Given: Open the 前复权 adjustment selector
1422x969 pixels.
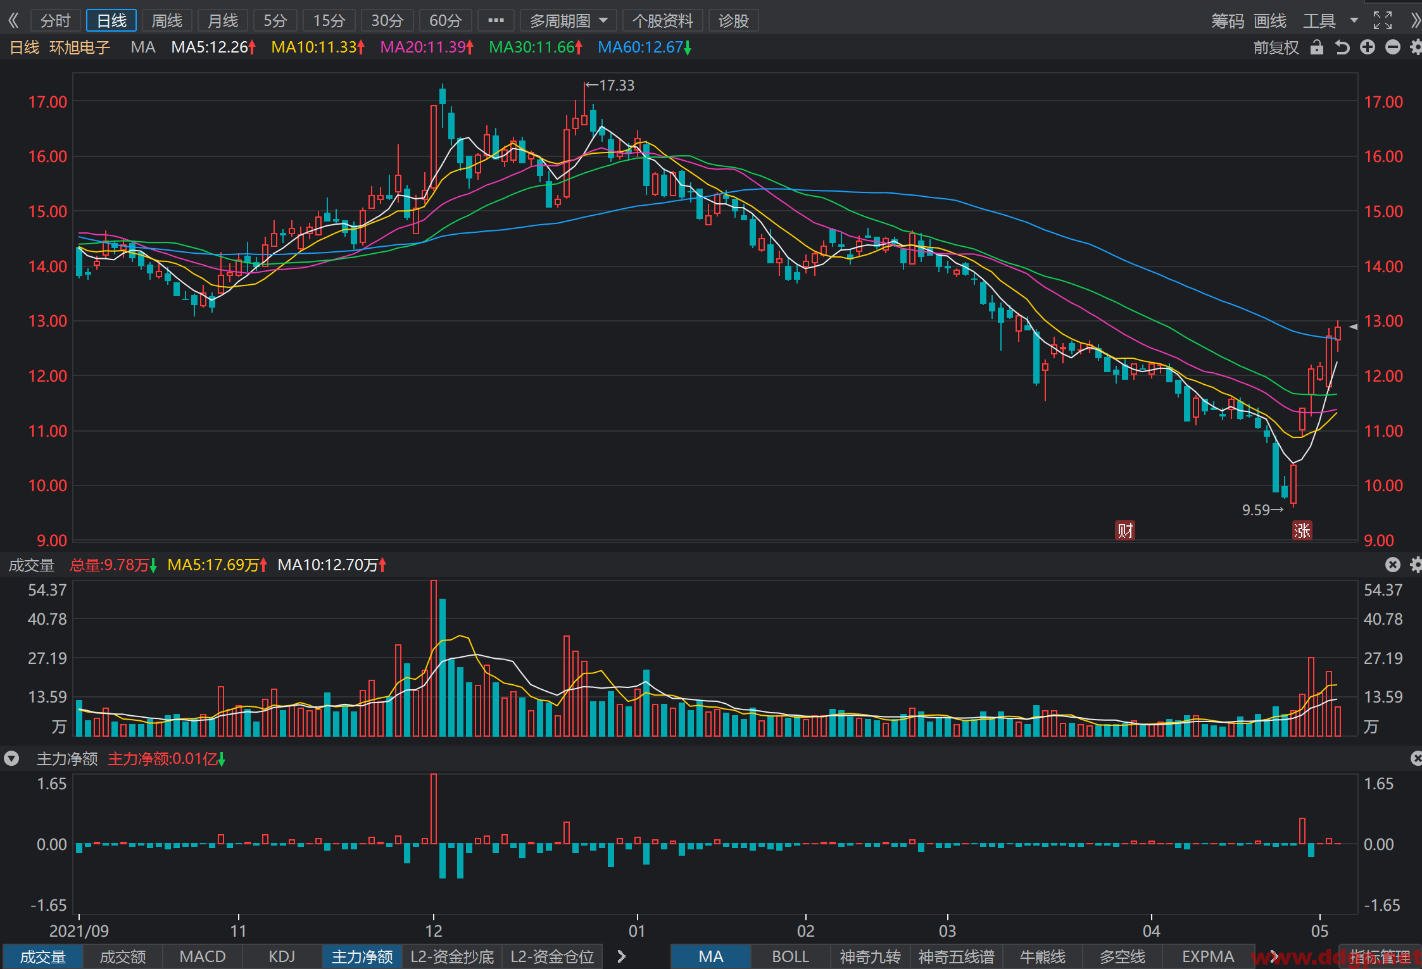Looking at the screenshot, I should pyautogui.click(x=1276, y=47).
